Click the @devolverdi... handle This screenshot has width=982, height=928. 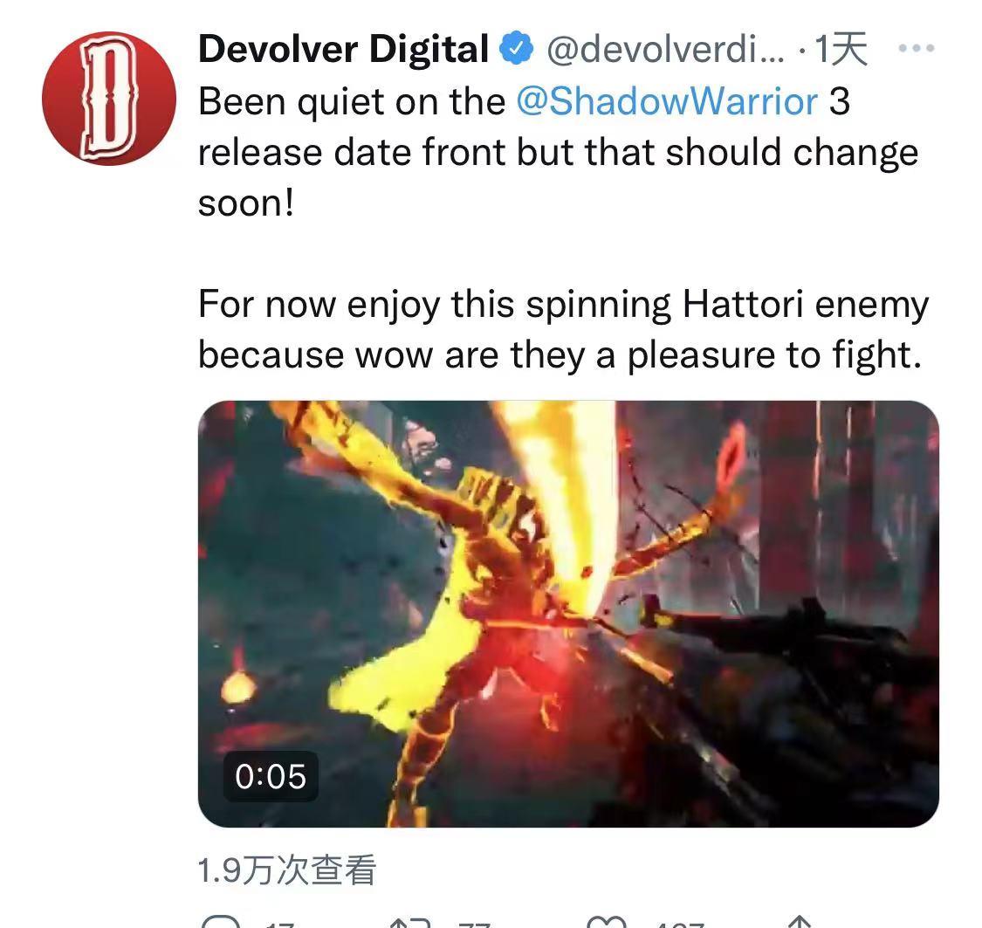665,49
